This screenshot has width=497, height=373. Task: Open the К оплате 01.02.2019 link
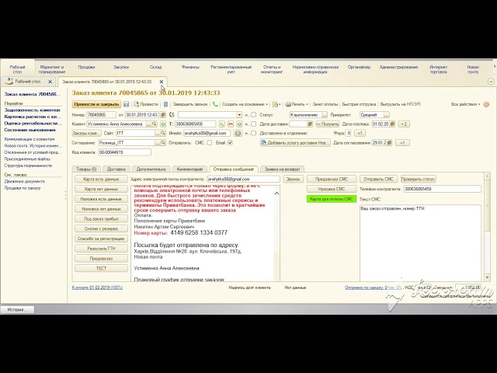click(97, 288)
